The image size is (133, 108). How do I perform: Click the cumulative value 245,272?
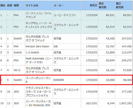tap(127, 60)
